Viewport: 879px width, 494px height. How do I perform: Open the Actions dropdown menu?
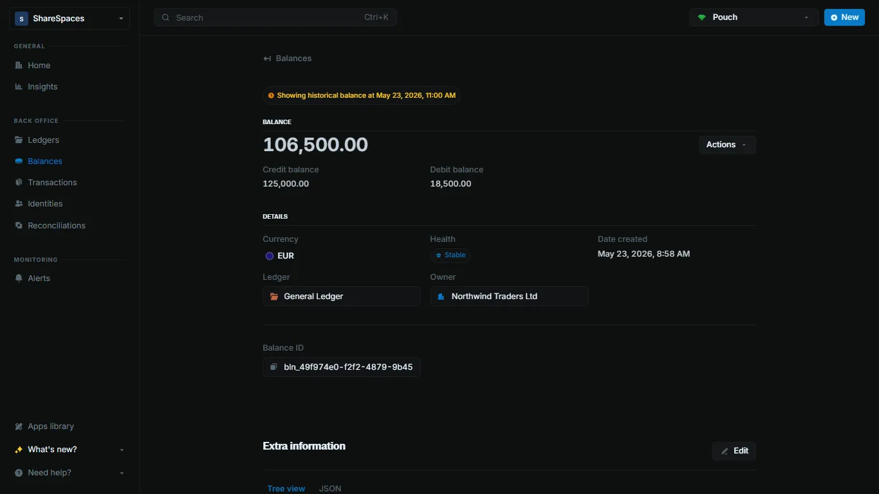pyautogui.click(x=727, y=145)
